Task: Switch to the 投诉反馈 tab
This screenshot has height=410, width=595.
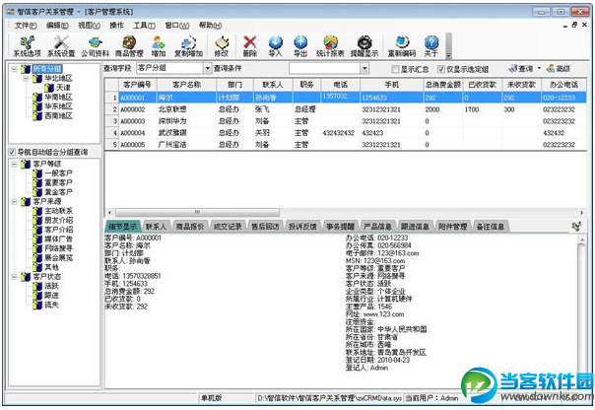Action: [x=302, y=227]
